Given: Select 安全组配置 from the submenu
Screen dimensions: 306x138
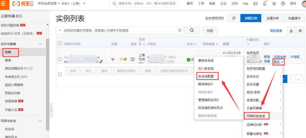Looking at the screenshot, I should tap(207, 76).
